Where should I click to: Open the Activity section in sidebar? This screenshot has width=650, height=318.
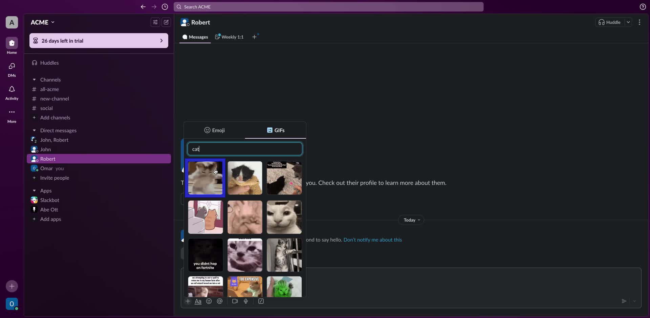pyautogui.click(x=12, y=92)
